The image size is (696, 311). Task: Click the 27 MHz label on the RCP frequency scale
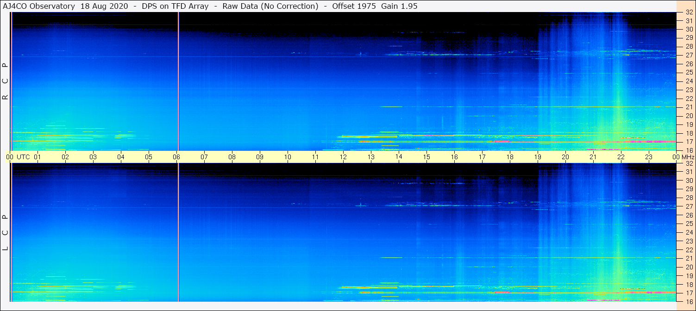(x=689, y=55)
